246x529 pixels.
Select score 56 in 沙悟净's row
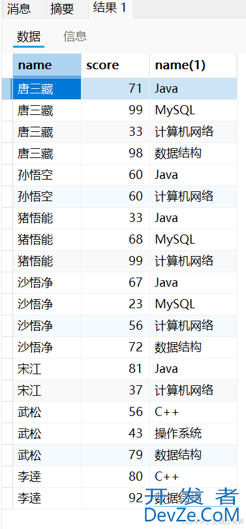click(115, 327)
